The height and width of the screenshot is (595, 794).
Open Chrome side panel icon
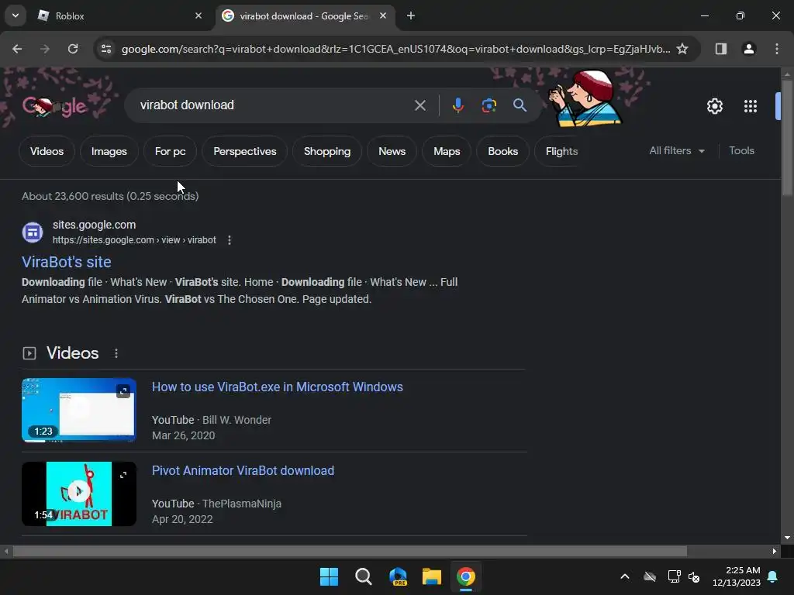[720, 49]
